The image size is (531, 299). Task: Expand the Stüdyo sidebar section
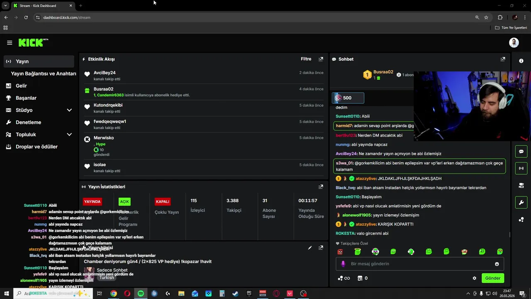[69, 110]
